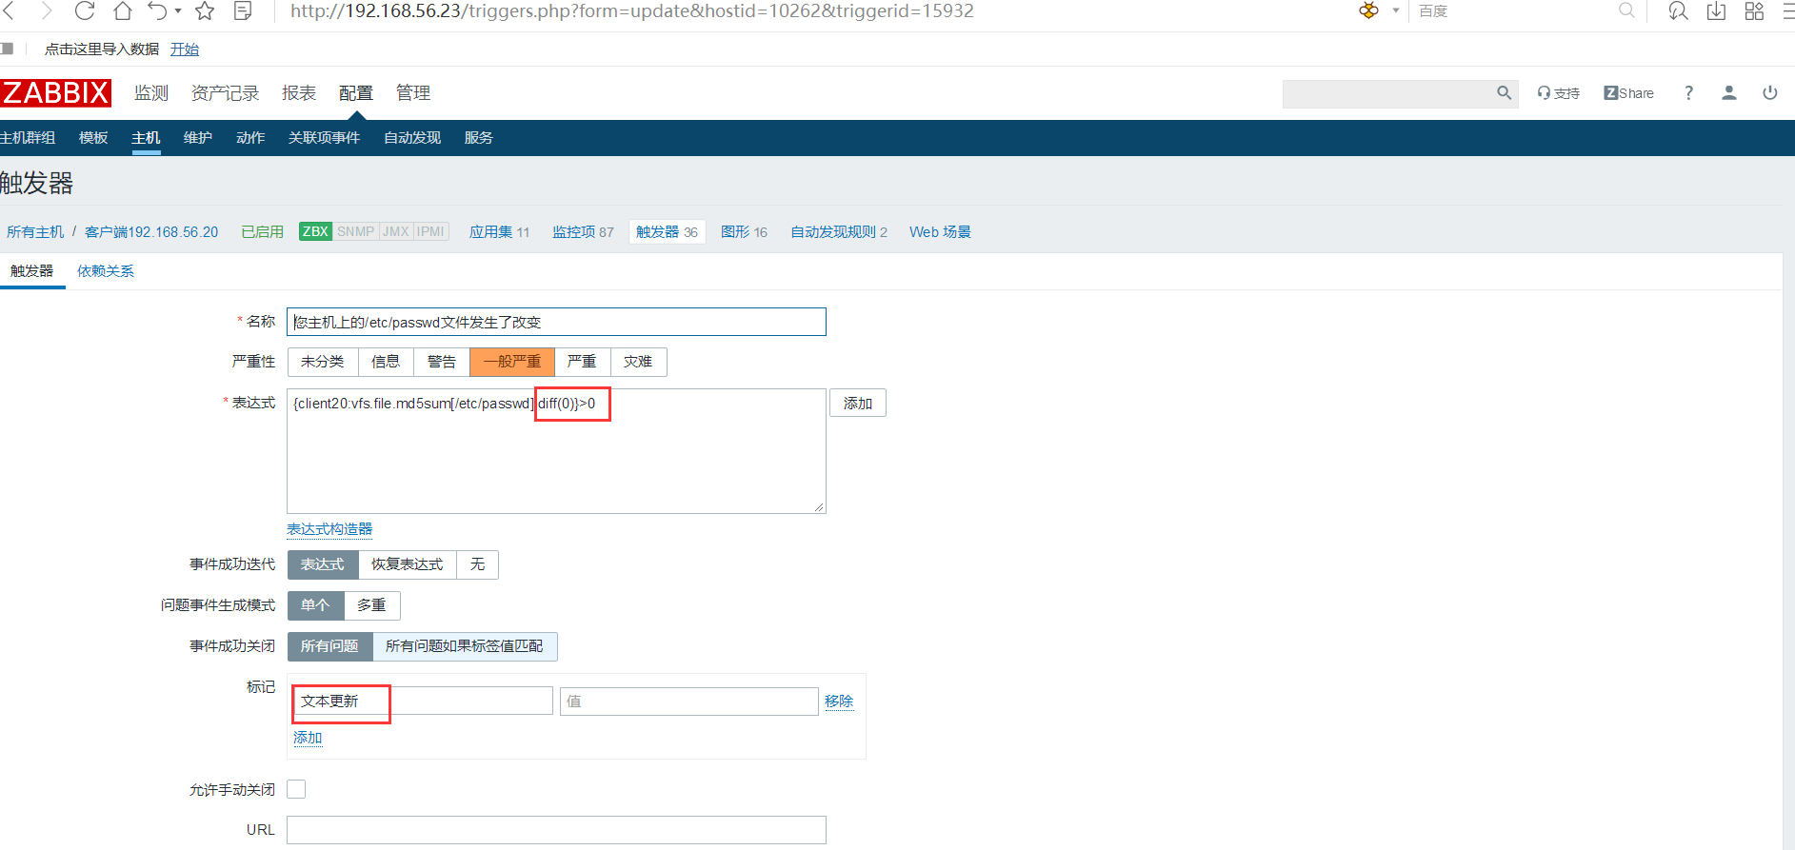
Task: Click the 已启用 status link
Action: [262, 232]
